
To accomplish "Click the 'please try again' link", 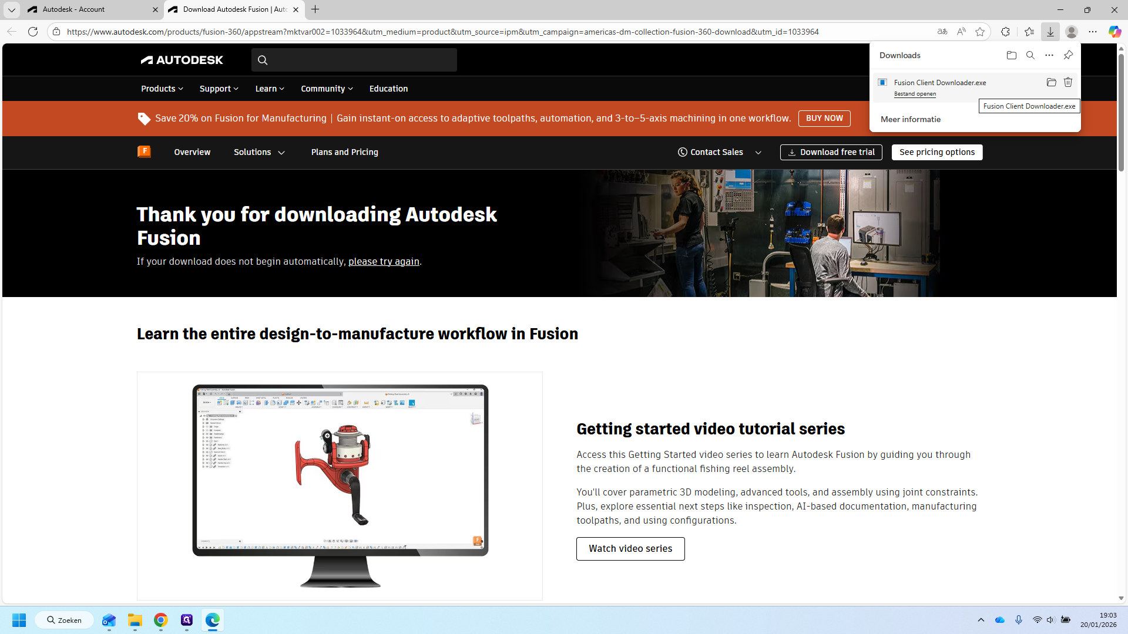I will click(x=384, y=262).
